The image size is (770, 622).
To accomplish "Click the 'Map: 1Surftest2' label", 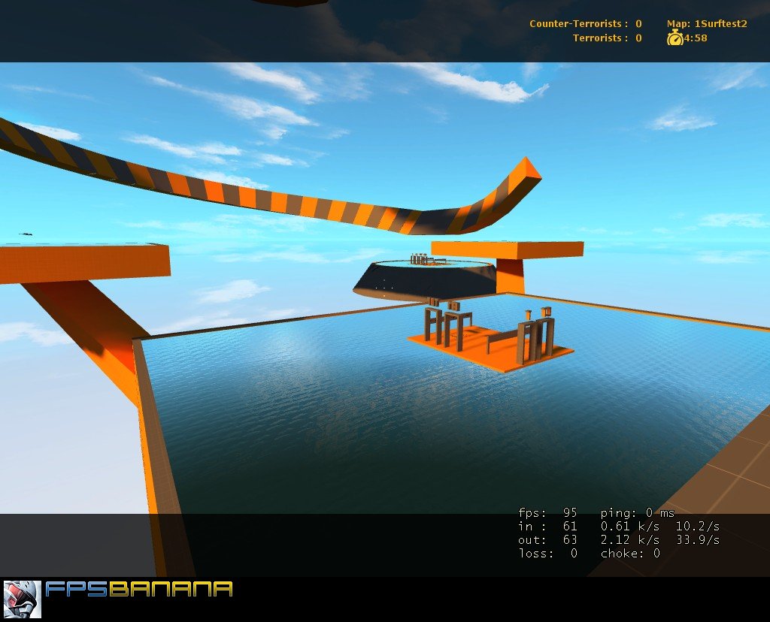I will point(707,23).
